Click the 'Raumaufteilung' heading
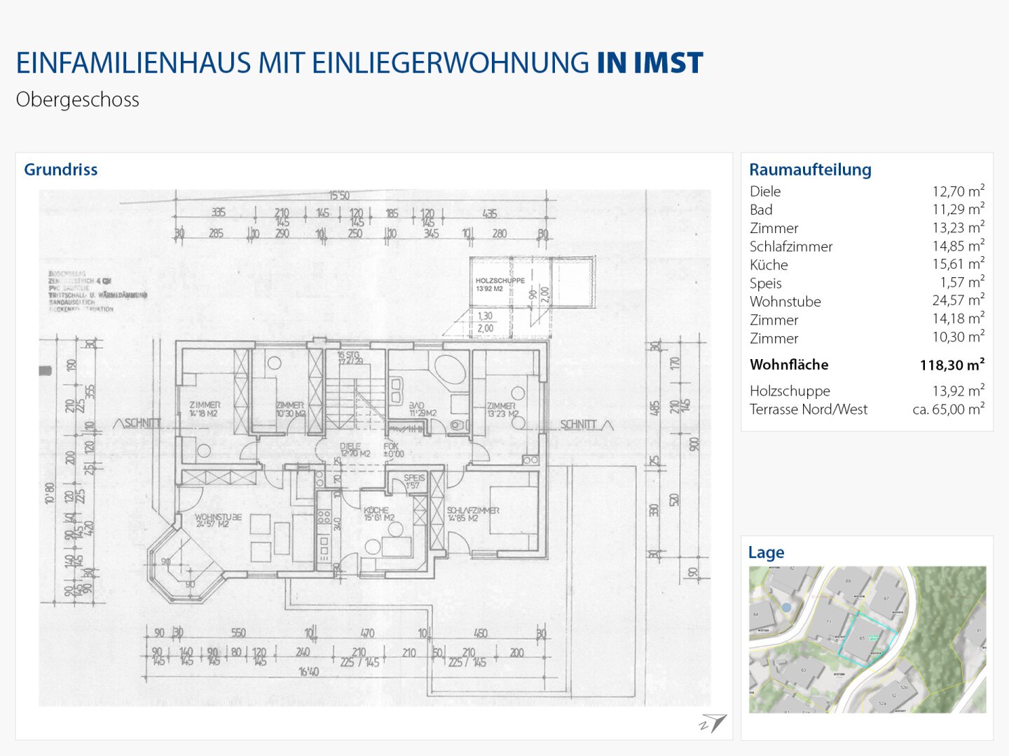 click(x=810, y=169)
